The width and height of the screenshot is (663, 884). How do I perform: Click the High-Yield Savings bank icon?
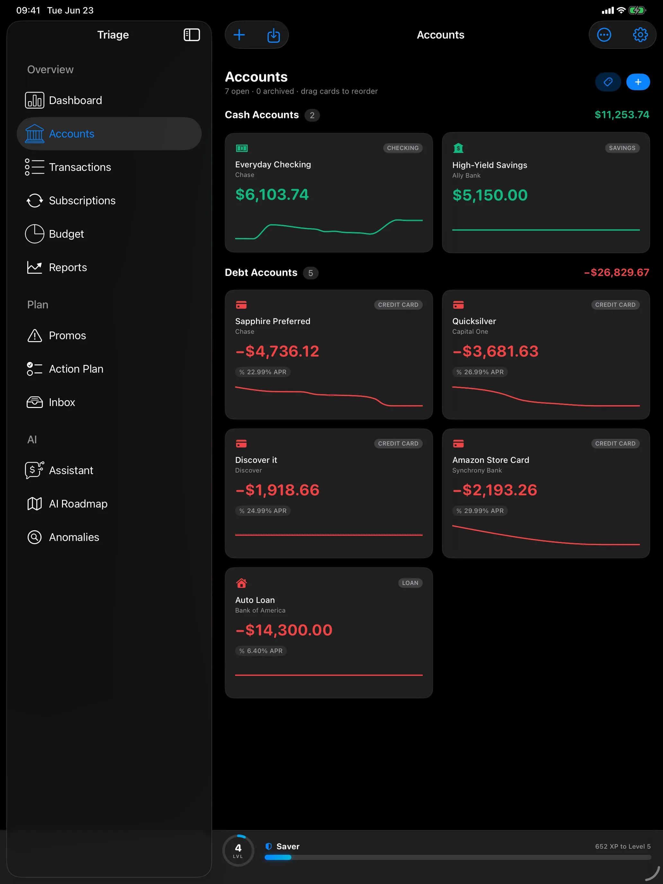[x=458, y=148]
